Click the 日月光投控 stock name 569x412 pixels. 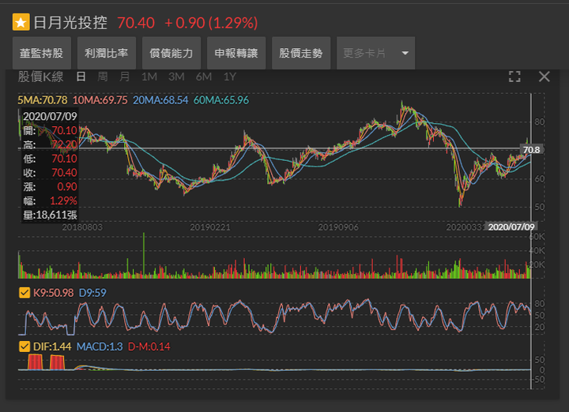[70, 23]
